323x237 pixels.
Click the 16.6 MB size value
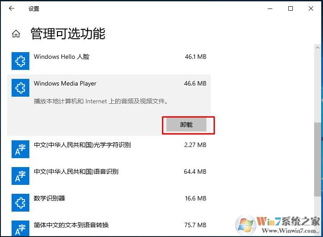coord(195,198)
